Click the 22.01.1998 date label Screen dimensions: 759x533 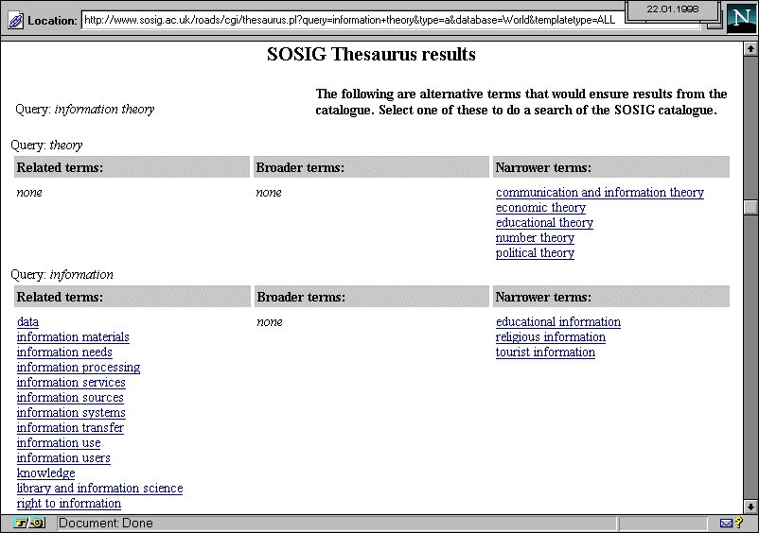(672, 9)
